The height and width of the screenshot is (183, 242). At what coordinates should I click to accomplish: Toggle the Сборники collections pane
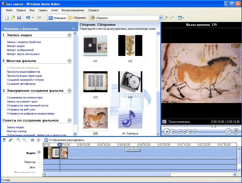click(x=77, y=18)
